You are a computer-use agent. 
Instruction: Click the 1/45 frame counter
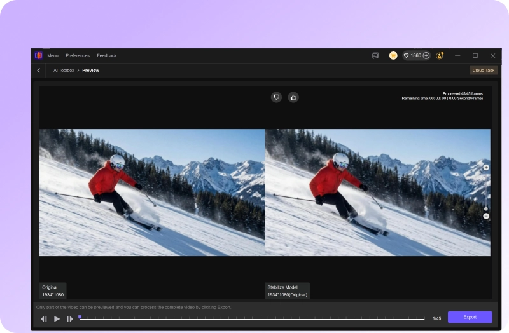pos(437,319)
